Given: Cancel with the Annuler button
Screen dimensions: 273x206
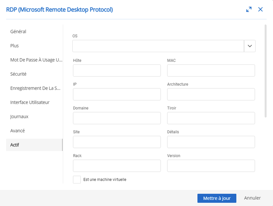Looking at the screenshot, I should click(x=252, y=198).
